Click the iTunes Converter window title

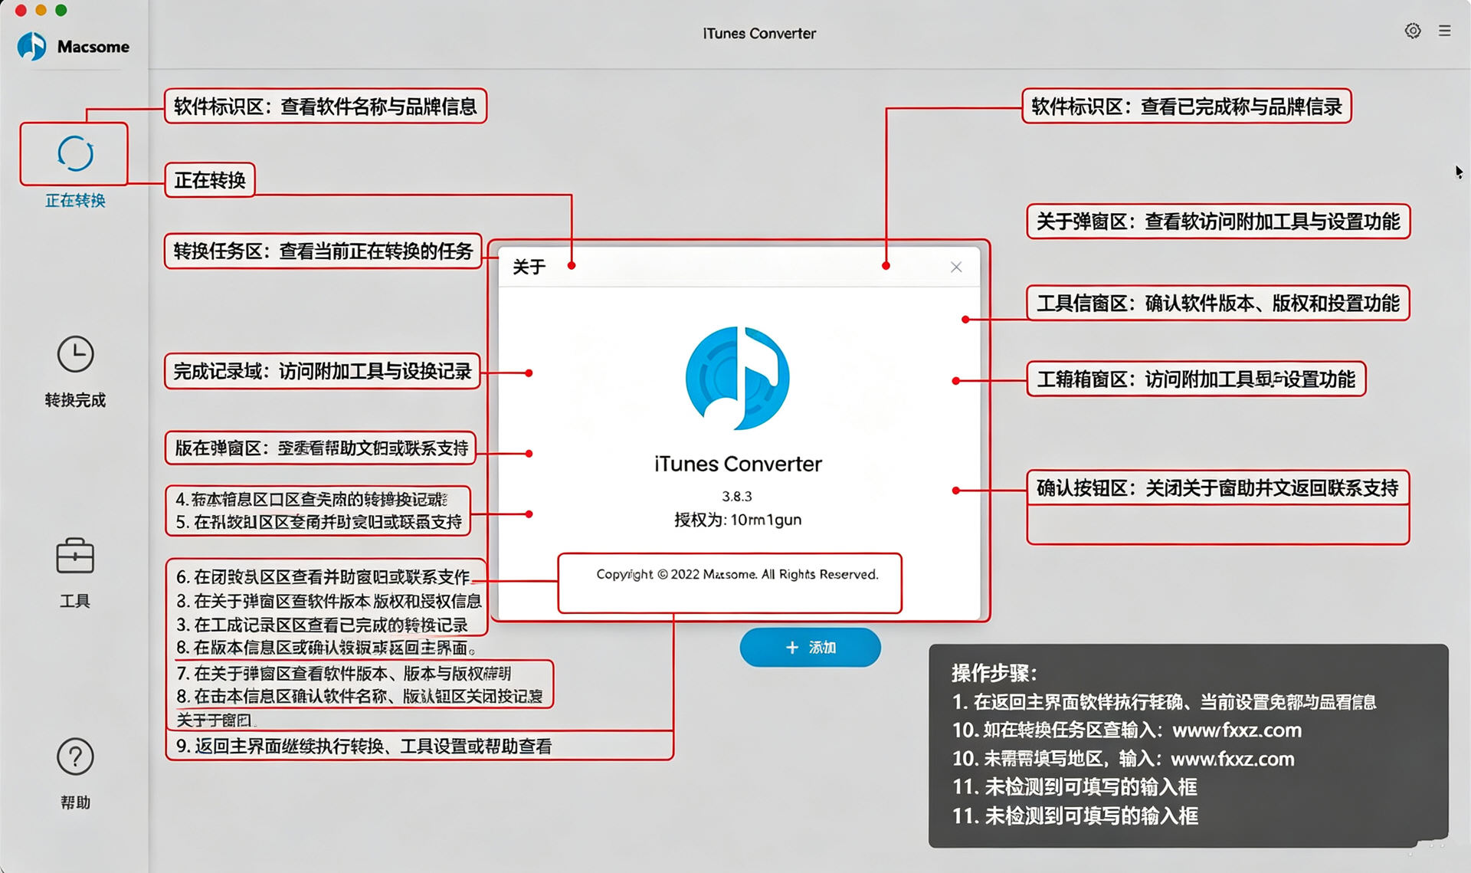759,33
